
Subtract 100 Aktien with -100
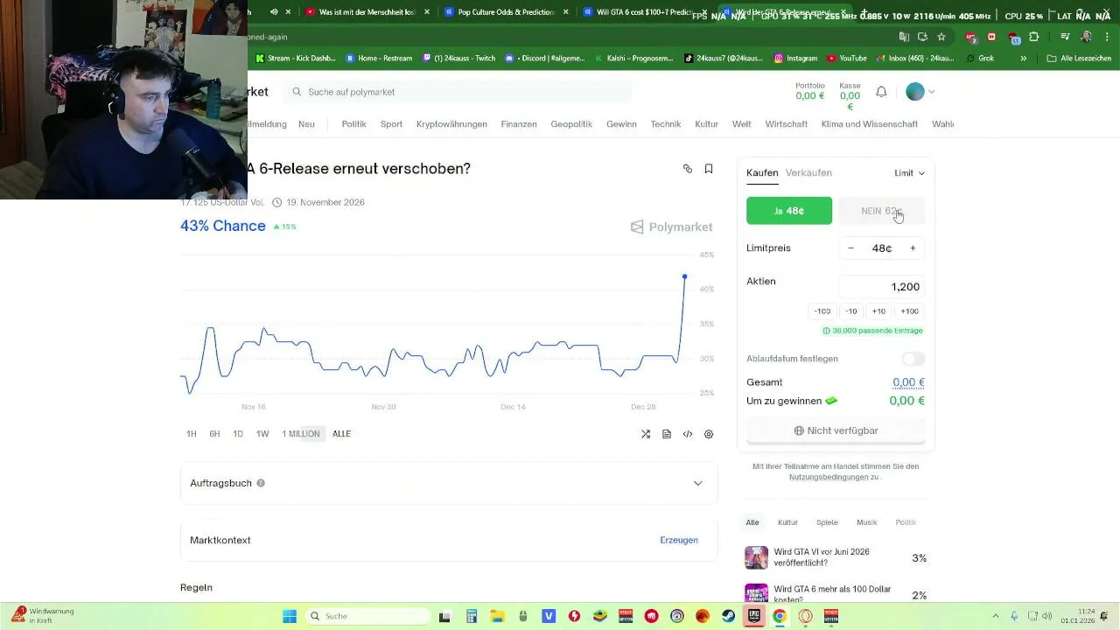tap(822, 311)
